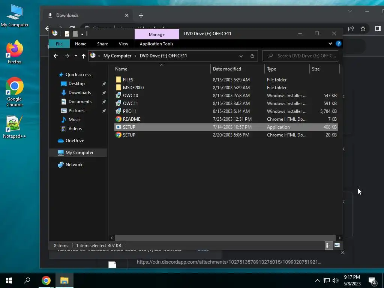This screenshot has height=288, width=384.
Task: Expand the ribbon with chevron arrow
Action: 330,43
